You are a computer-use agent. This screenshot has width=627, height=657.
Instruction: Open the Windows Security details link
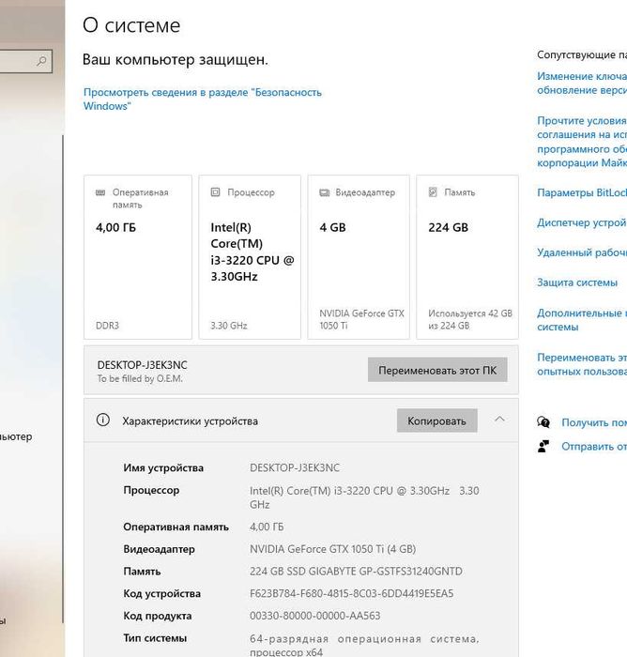(203, 99)
